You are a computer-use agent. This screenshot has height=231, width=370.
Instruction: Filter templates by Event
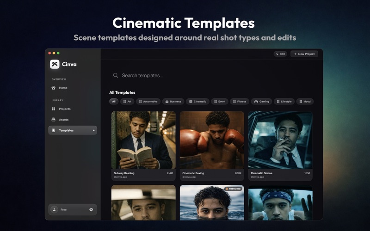point(220,102)
